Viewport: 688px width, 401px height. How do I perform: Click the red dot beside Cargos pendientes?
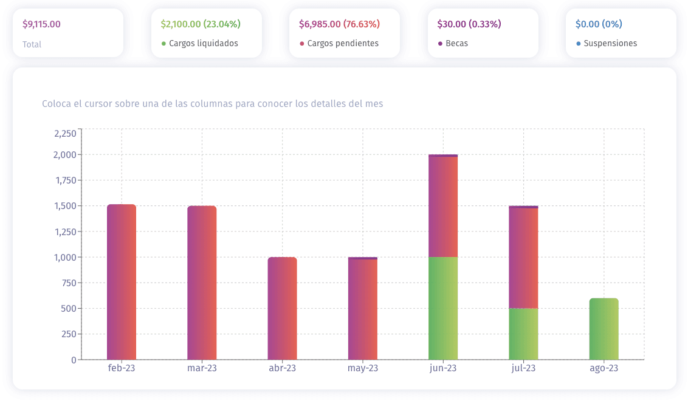point(302,43)
